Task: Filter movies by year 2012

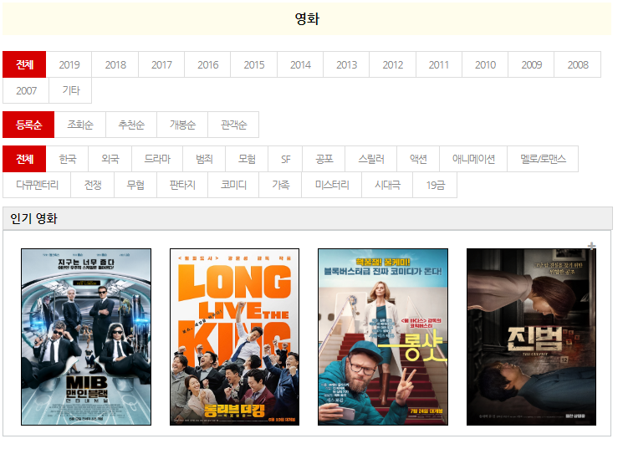Action: point(392,64)
